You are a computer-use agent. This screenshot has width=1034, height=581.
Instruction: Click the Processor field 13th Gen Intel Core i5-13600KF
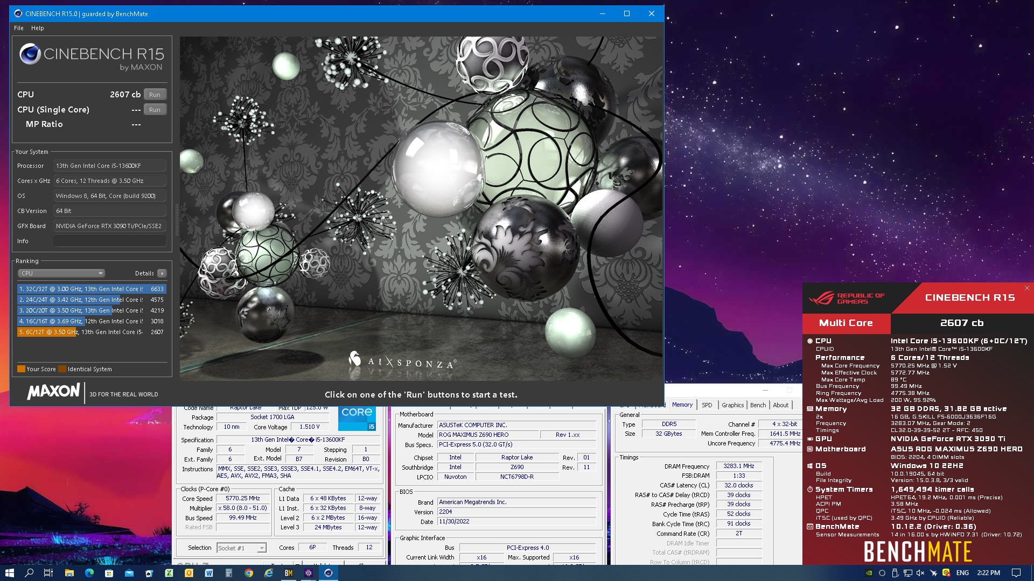click(110, 166)
